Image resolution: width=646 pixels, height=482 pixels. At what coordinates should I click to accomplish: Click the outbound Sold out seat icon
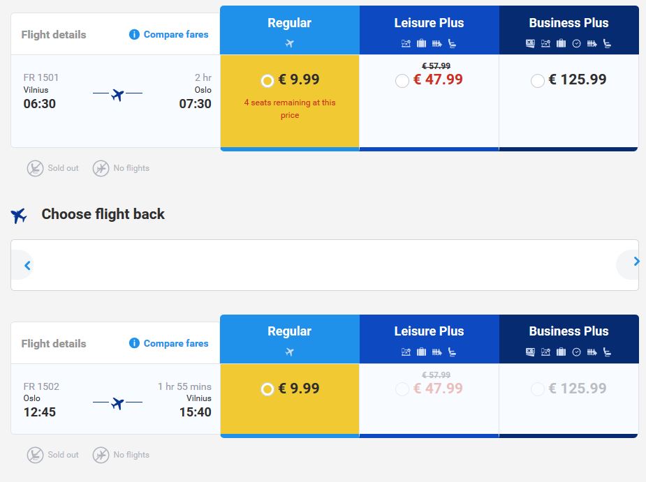pyautogui.click(x=35, y=168)
